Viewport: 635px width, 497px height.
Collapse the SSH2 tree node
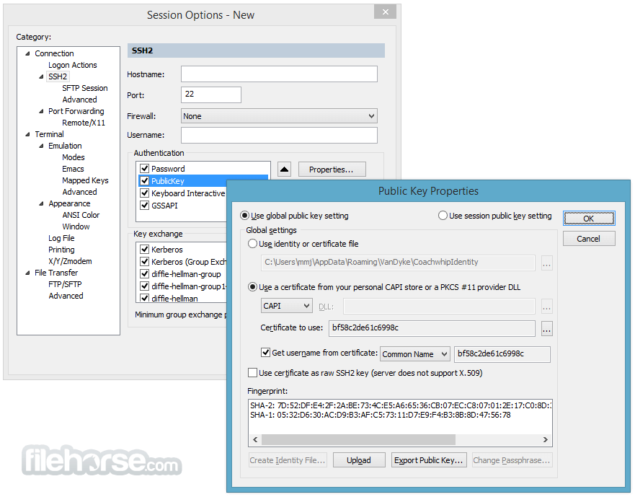click(x=41, y=76)
